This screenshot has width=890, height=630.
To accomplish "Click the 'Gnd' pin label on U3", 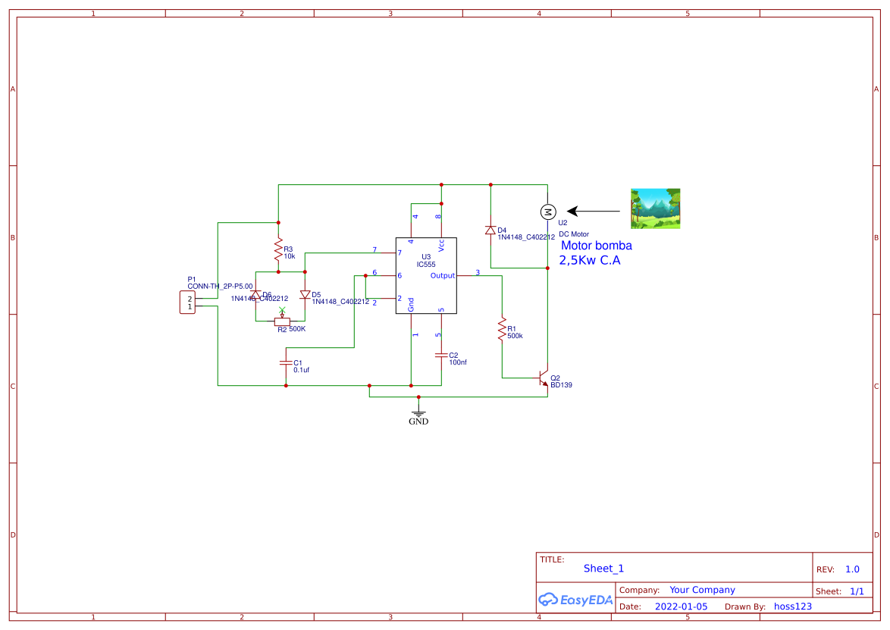I will click(411, 305).
